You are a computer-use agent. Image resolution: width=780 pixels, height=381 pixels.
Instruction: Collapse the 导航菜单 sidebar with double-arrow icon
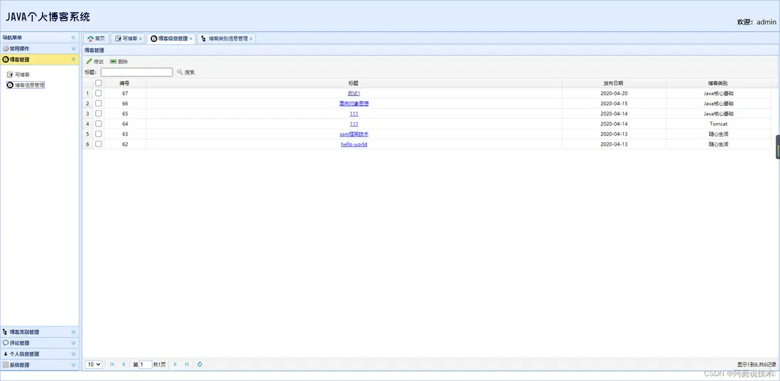(x=73, y=38)
